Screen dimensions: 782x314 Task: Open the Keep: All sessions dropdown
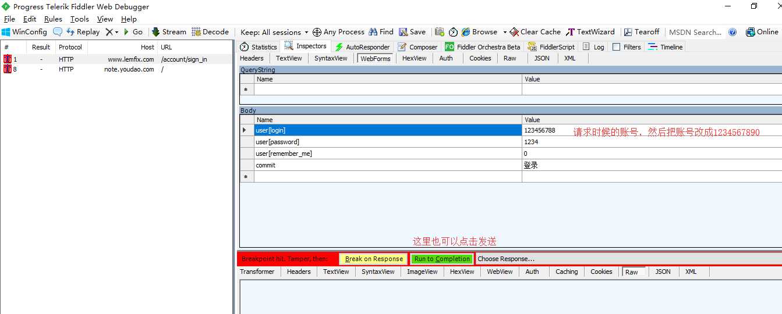click(x=274, y=32)
